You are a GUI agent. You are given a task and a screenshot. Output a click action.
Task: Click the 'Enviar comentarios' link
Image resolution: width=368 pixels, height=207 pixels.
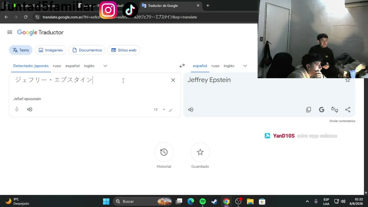(x=342, y=121)
